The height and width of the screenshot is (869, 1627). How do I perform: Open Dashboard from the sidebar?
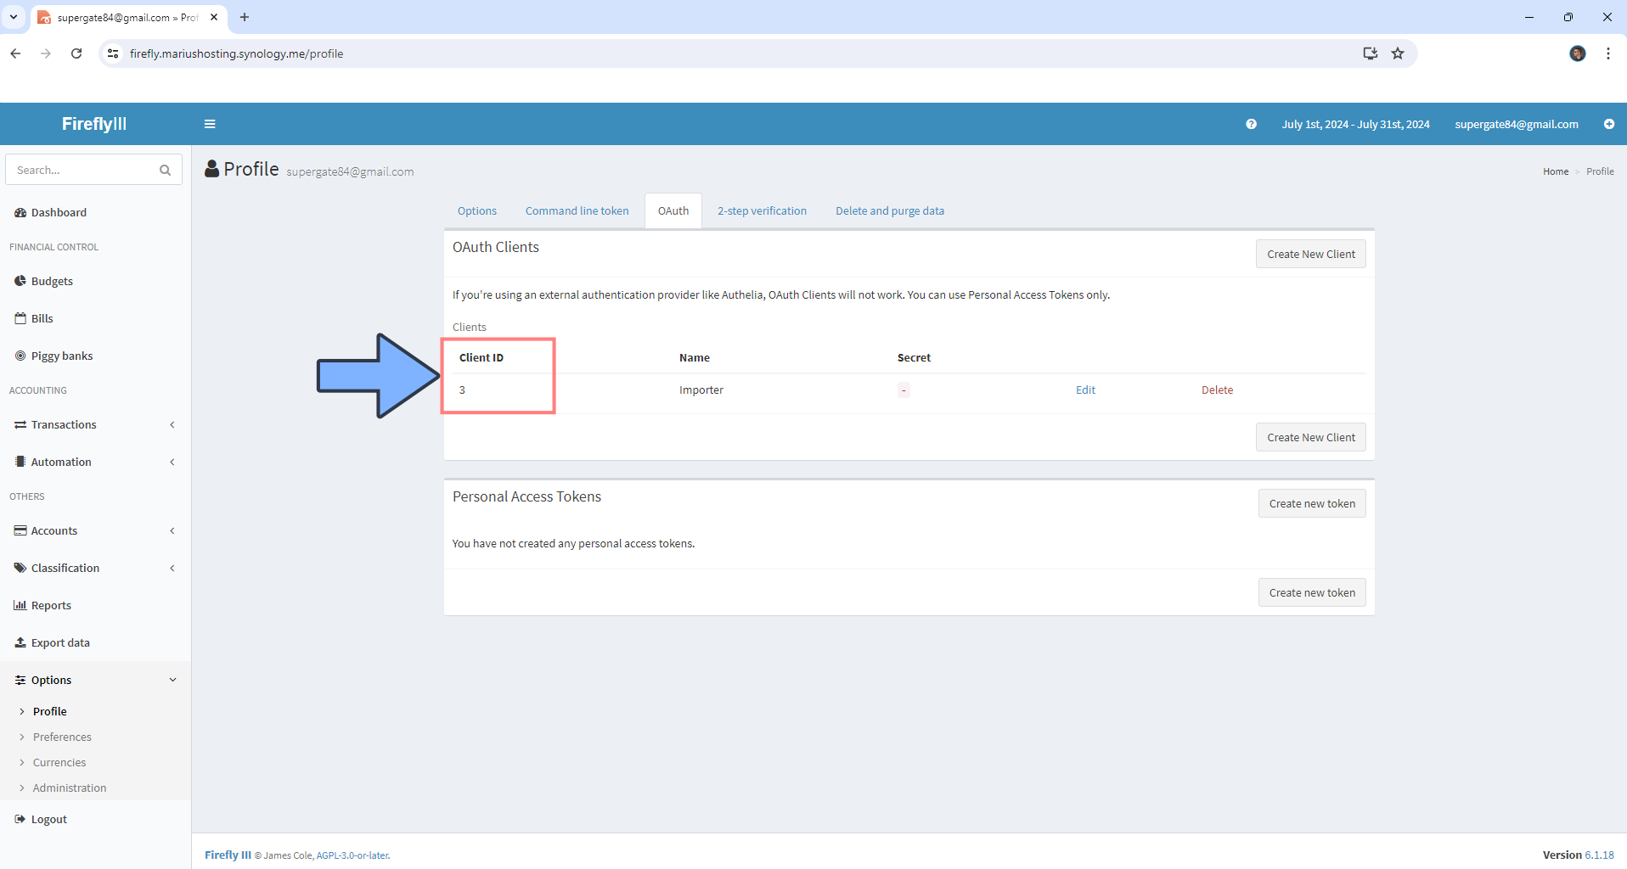pyautogui.click(x=59, y=213)
